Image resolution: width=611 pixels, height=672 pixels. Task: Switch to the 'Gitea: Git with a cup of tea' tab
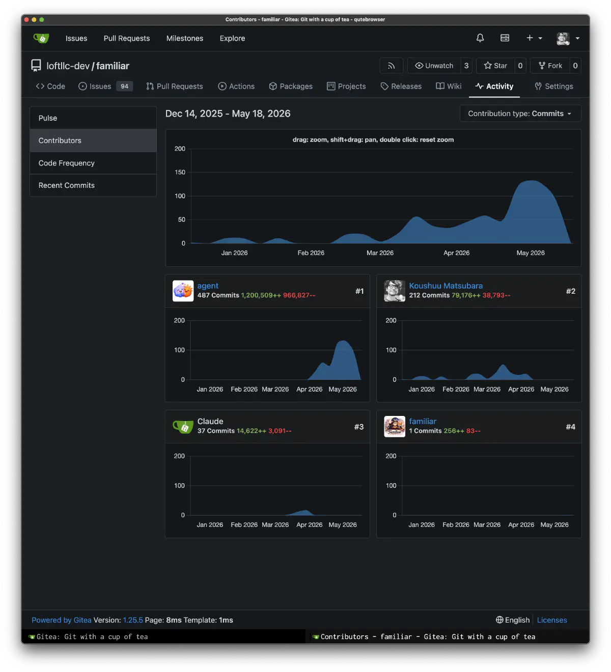tap(163, 637)
